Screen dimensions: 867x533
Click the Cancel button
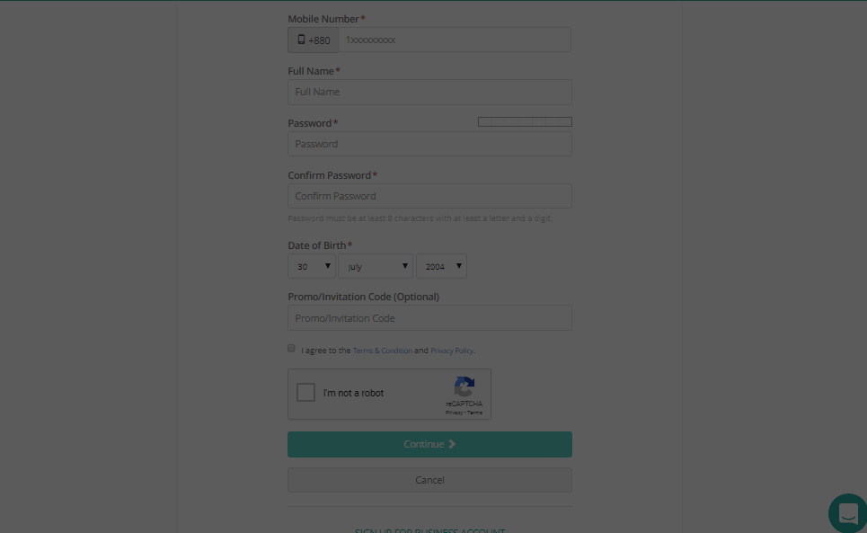(x=429, y=480)
